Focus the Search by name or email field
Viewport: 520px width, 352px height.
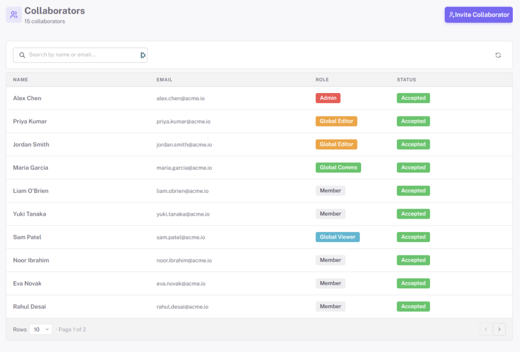(x=80, y=55)
